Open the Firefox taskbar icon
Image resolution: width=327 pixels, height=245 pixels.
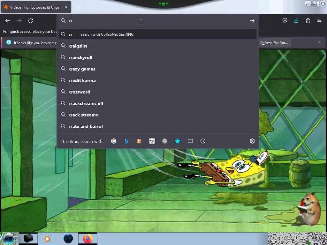(88, 239)
